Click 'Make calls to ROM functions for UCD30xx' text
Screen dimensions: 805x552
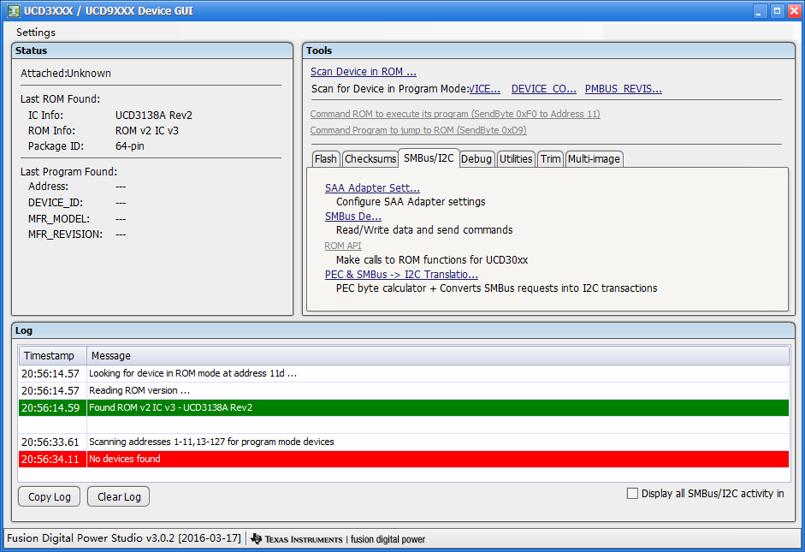pyautogui.click(x=432, y=260)
